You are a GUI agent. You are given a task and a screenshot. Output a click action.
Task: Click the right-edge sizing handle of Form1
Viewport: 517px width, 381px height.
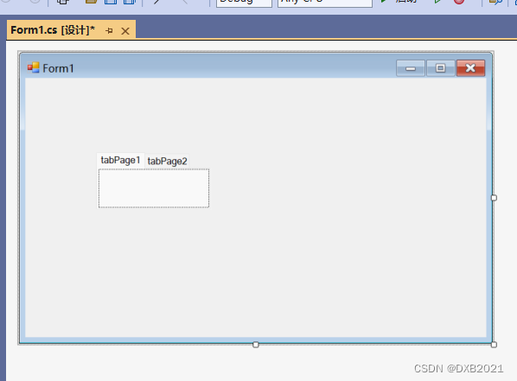coord(494,198)
